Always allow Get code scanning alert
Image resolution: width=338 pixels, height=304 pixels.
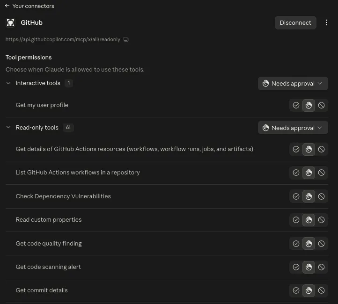point(296,267)
